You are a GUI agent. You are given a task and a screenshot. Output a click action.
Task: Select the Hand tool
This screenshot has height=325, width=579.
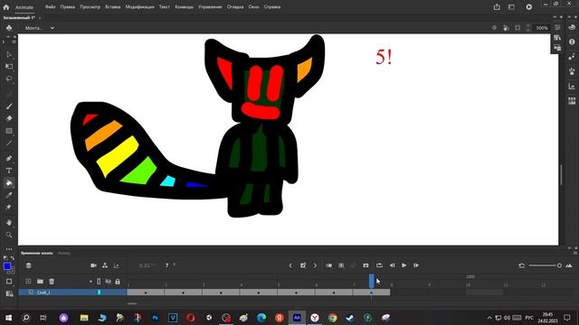click(x=9, y=223)
